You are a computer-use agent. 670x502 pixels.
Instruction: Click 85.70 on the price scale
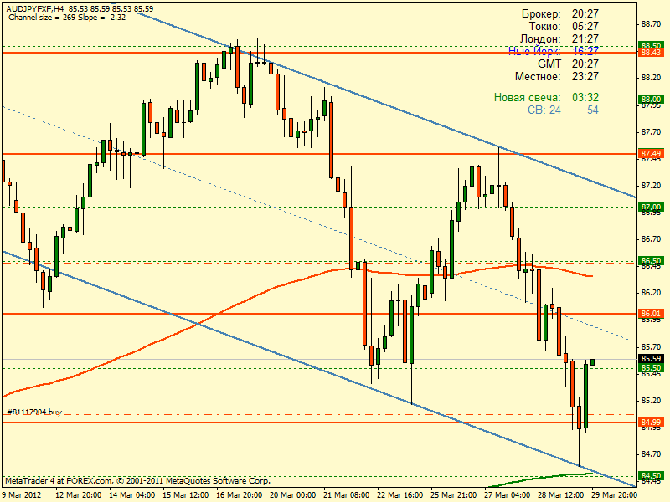[651, 346]
